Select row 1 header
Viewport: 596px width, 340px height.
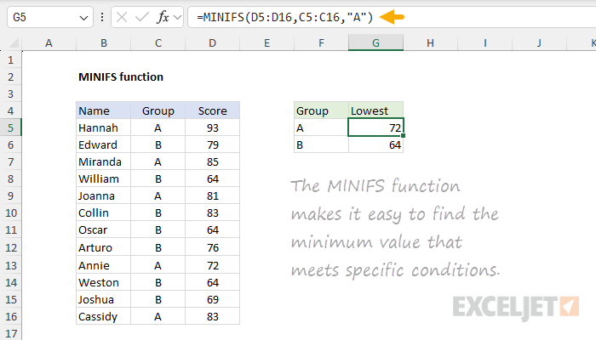(10, 60)
